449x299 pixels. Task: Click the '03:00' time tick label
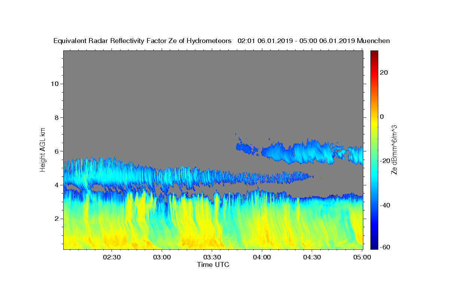pyautogui.click(x=162, y=257)
